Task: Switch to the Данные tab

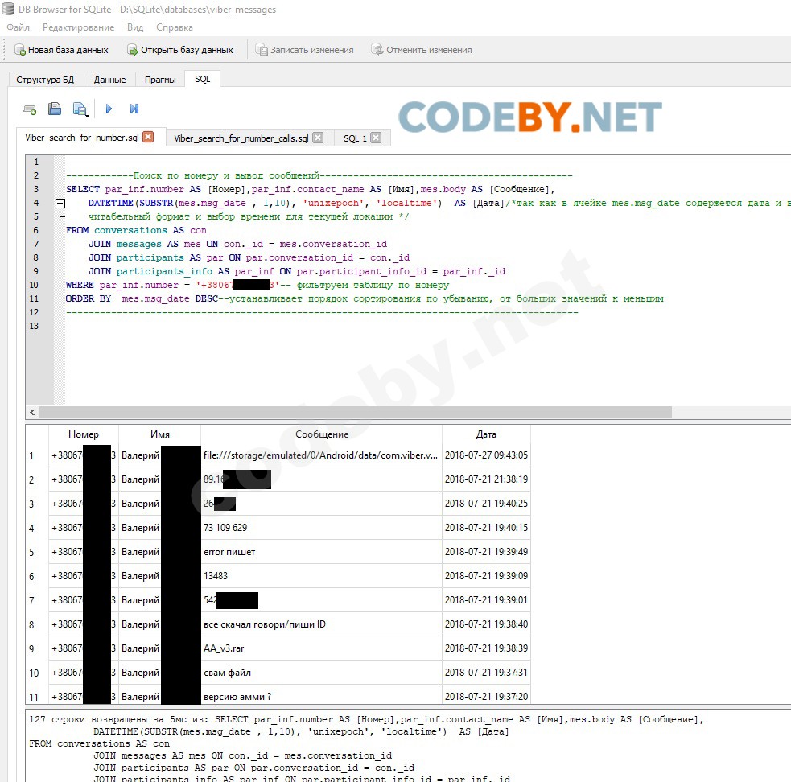Action: point(109,80)
